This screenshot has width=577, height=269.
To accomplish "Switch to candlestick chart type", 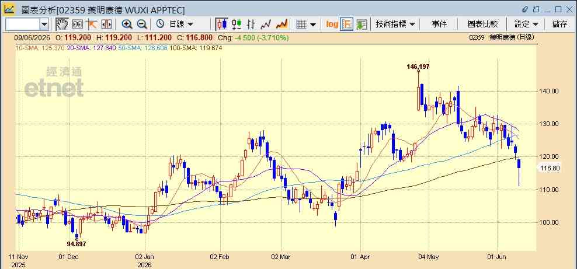I will [x=221, y=25].
